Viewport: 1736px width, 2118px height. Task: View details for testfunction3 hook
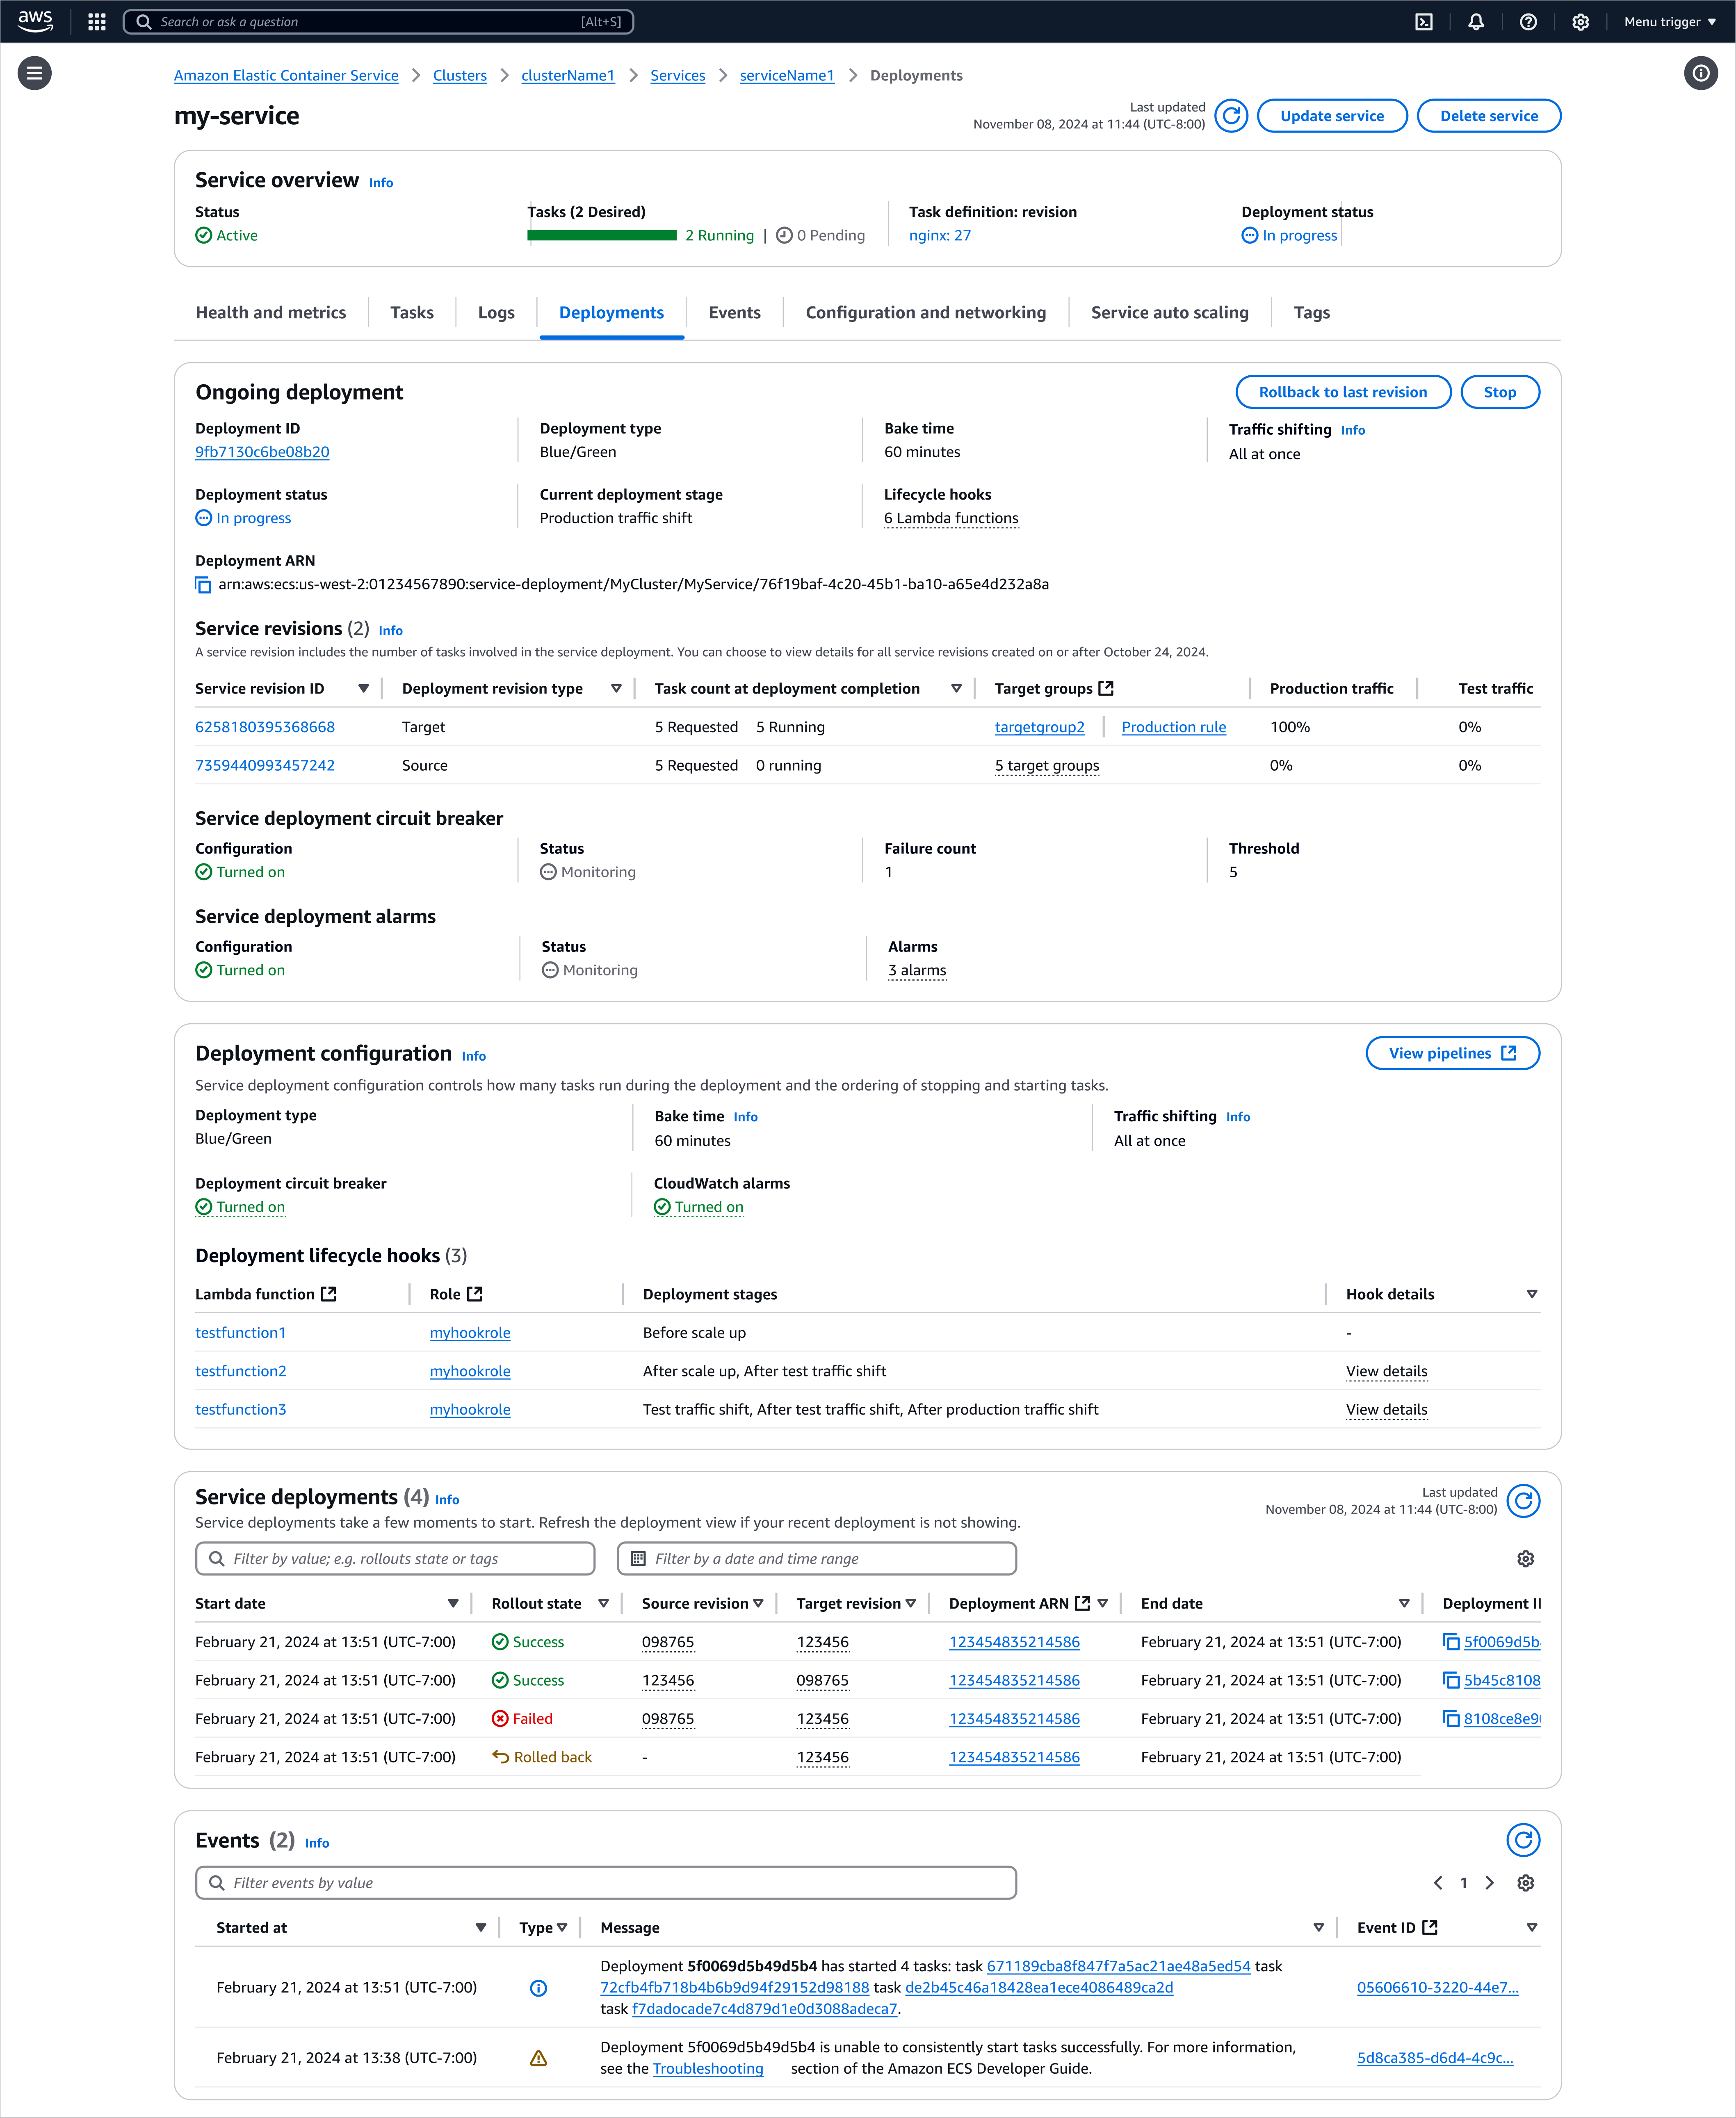[x=1386, y=1410]
